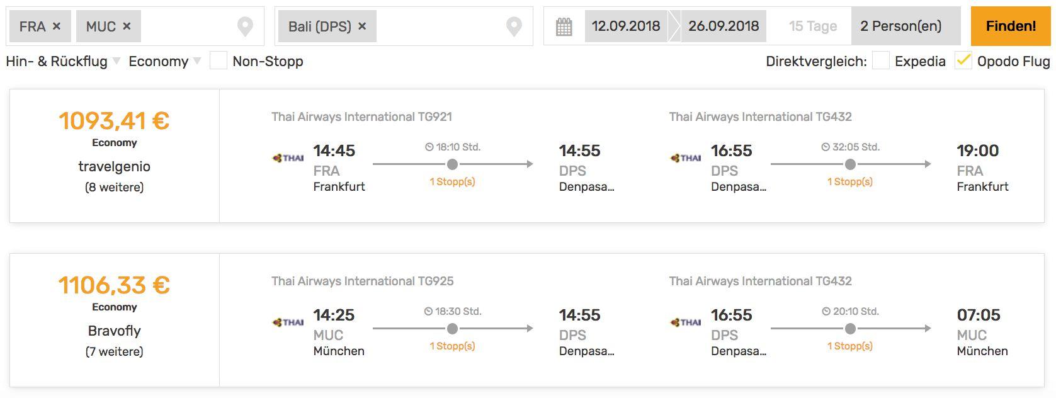Show the (7 weitere) Bravofly alternatives
This screenshot has height=398, width=1056.
tap(114, 351)
